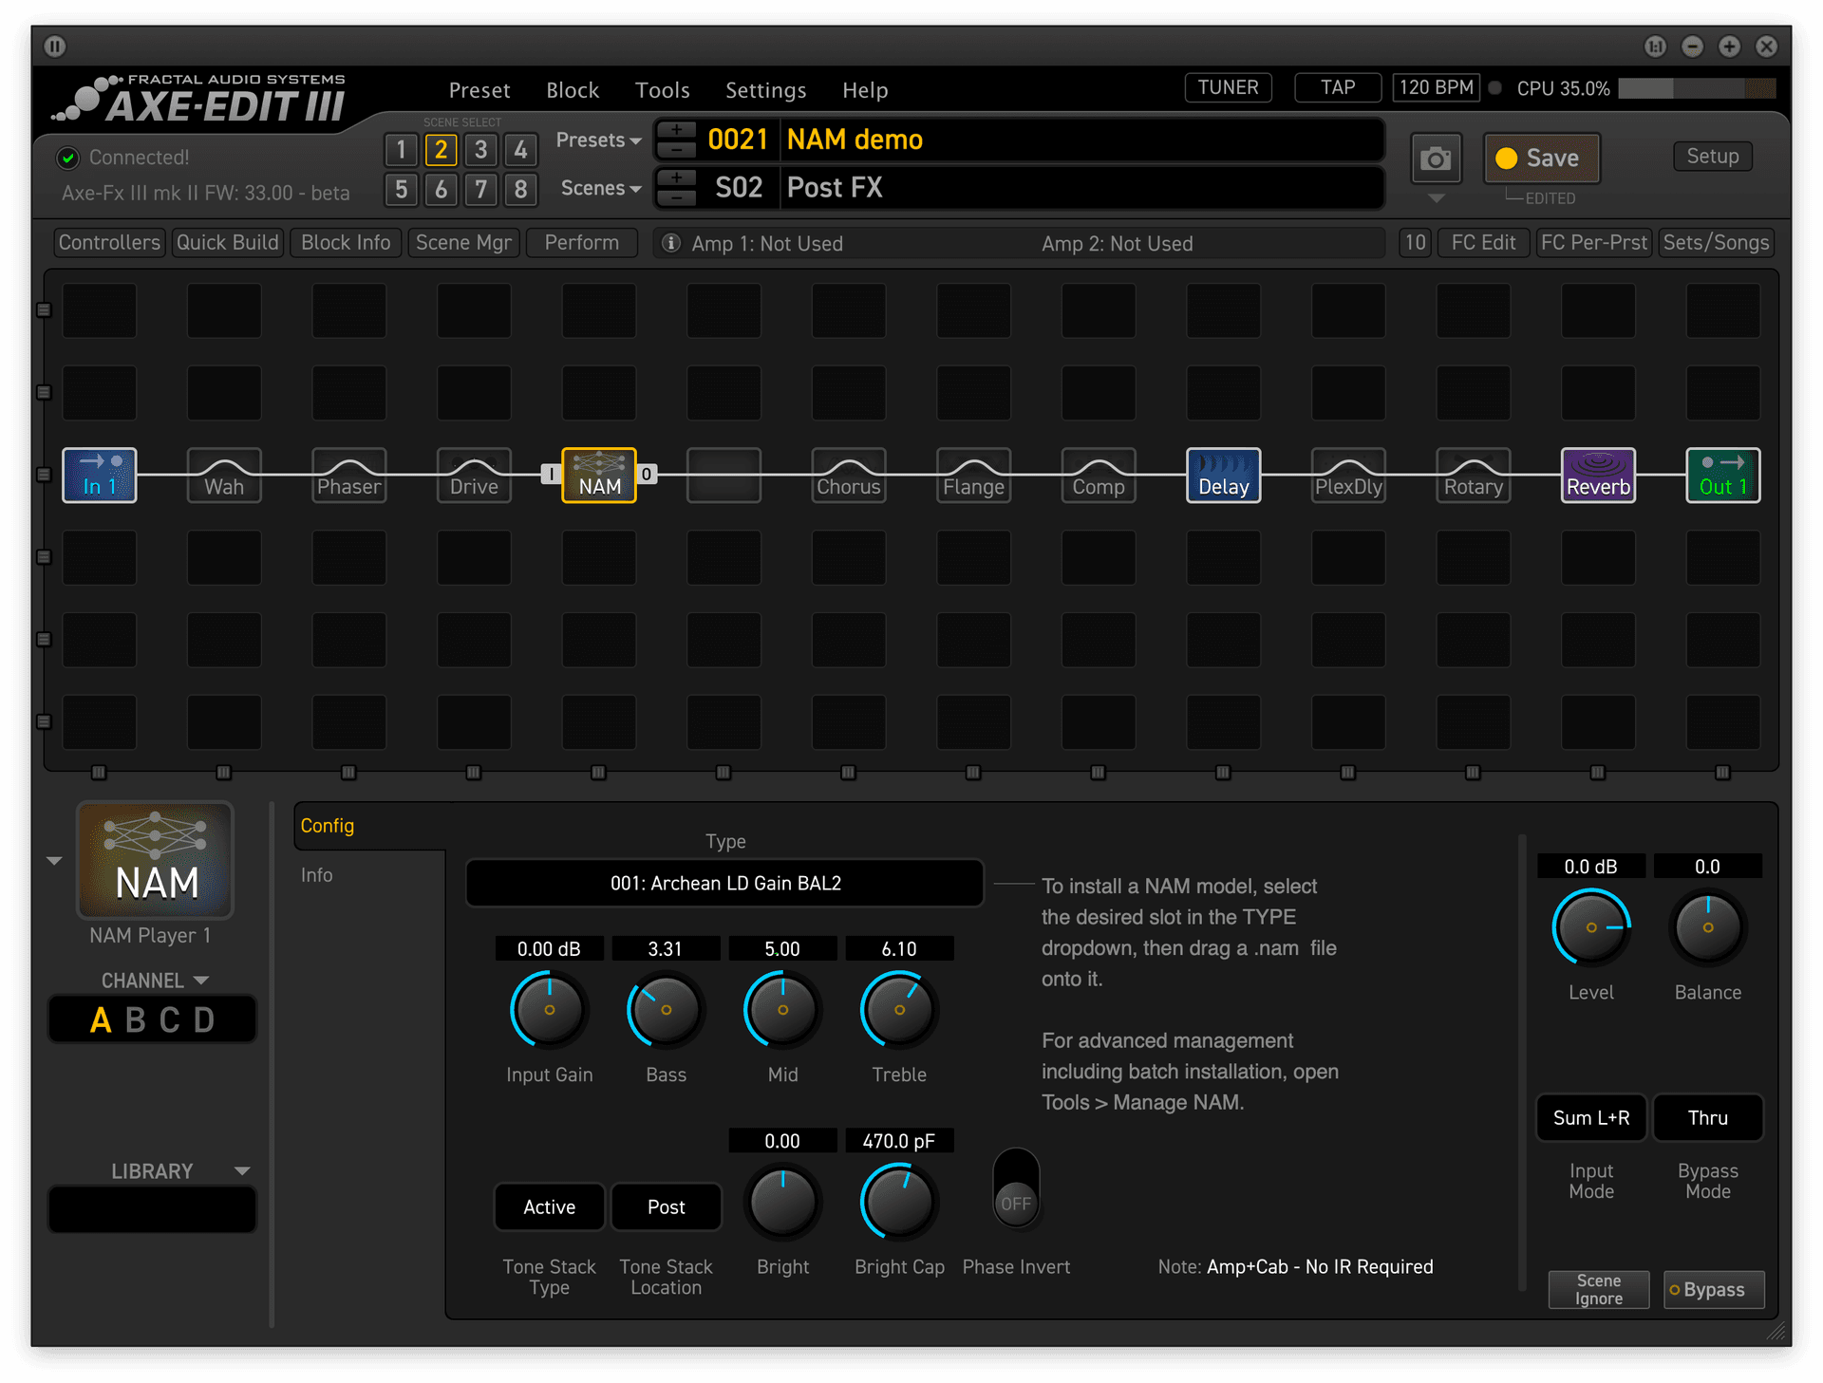Click the Save button
The image size is (1823, 1383).
1542,159
